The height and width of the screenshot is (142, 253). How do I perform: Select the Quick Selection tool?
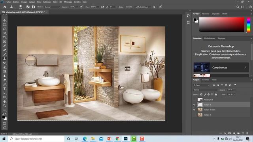click(4, 33)
